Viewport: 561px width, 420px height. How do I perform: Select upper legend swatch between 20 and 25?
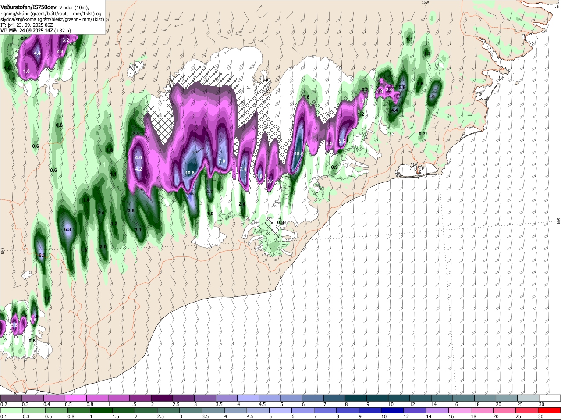(507, 398)
